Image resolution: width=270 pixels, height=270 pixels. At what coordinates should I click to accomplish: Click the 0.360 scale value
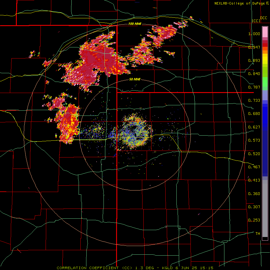254,194
